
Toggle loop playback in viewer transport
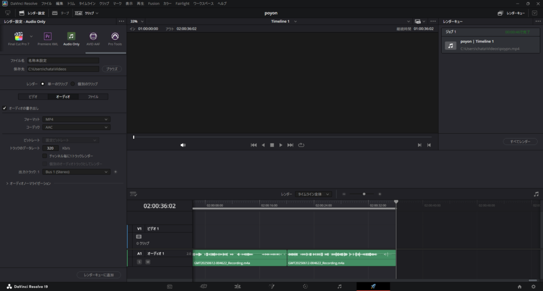302,145
